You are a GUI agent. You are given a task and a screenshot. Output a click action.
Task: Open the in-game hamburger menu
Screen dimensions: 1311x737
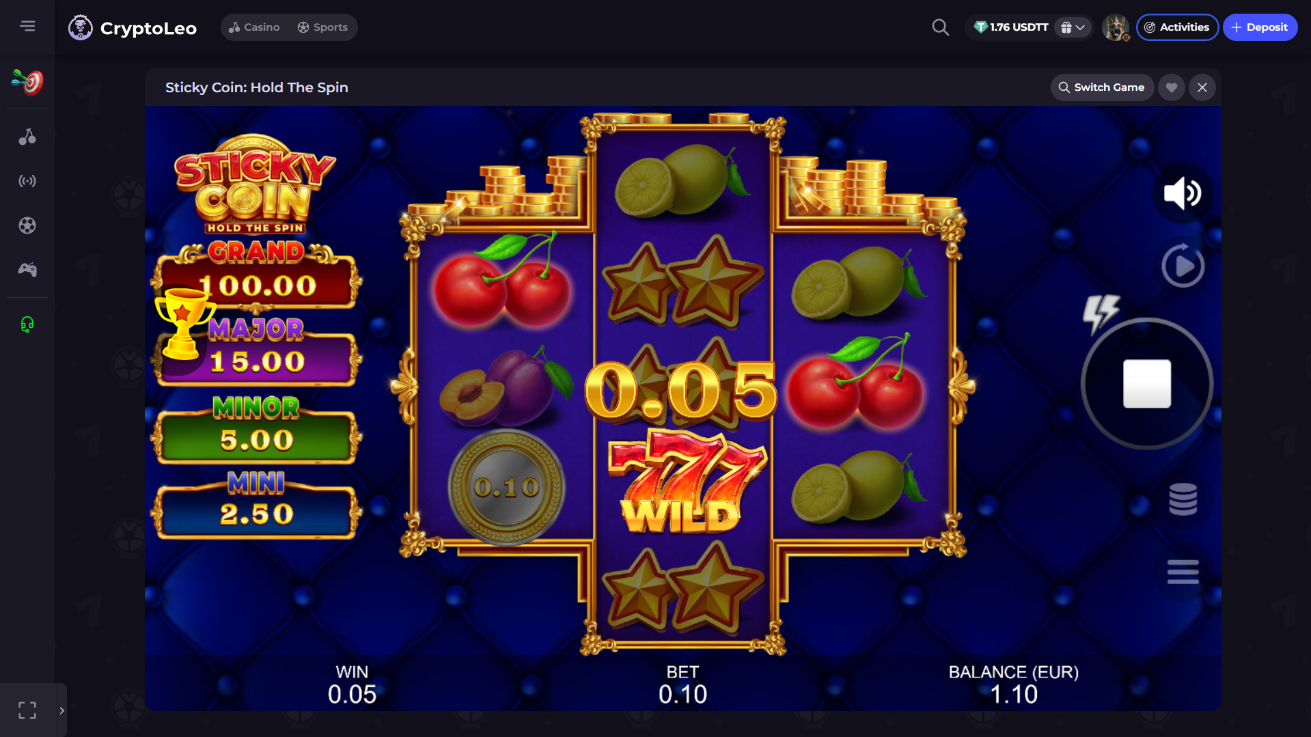(1183, 572)
